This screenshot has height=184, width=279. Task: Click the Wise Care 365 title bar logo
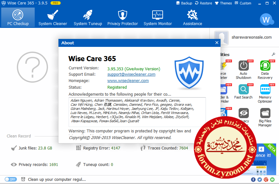(3, 3)
